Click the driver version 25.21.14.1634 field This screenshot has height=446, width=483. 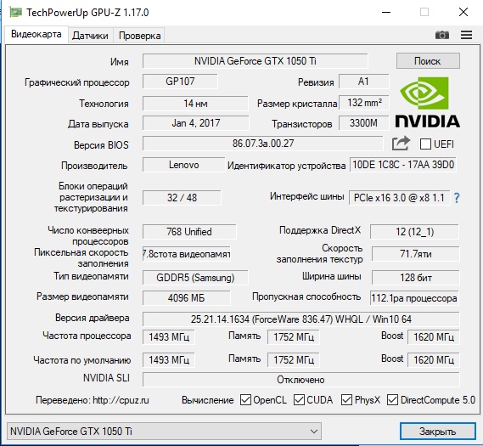pyautogui.click(x=301, y=319)
